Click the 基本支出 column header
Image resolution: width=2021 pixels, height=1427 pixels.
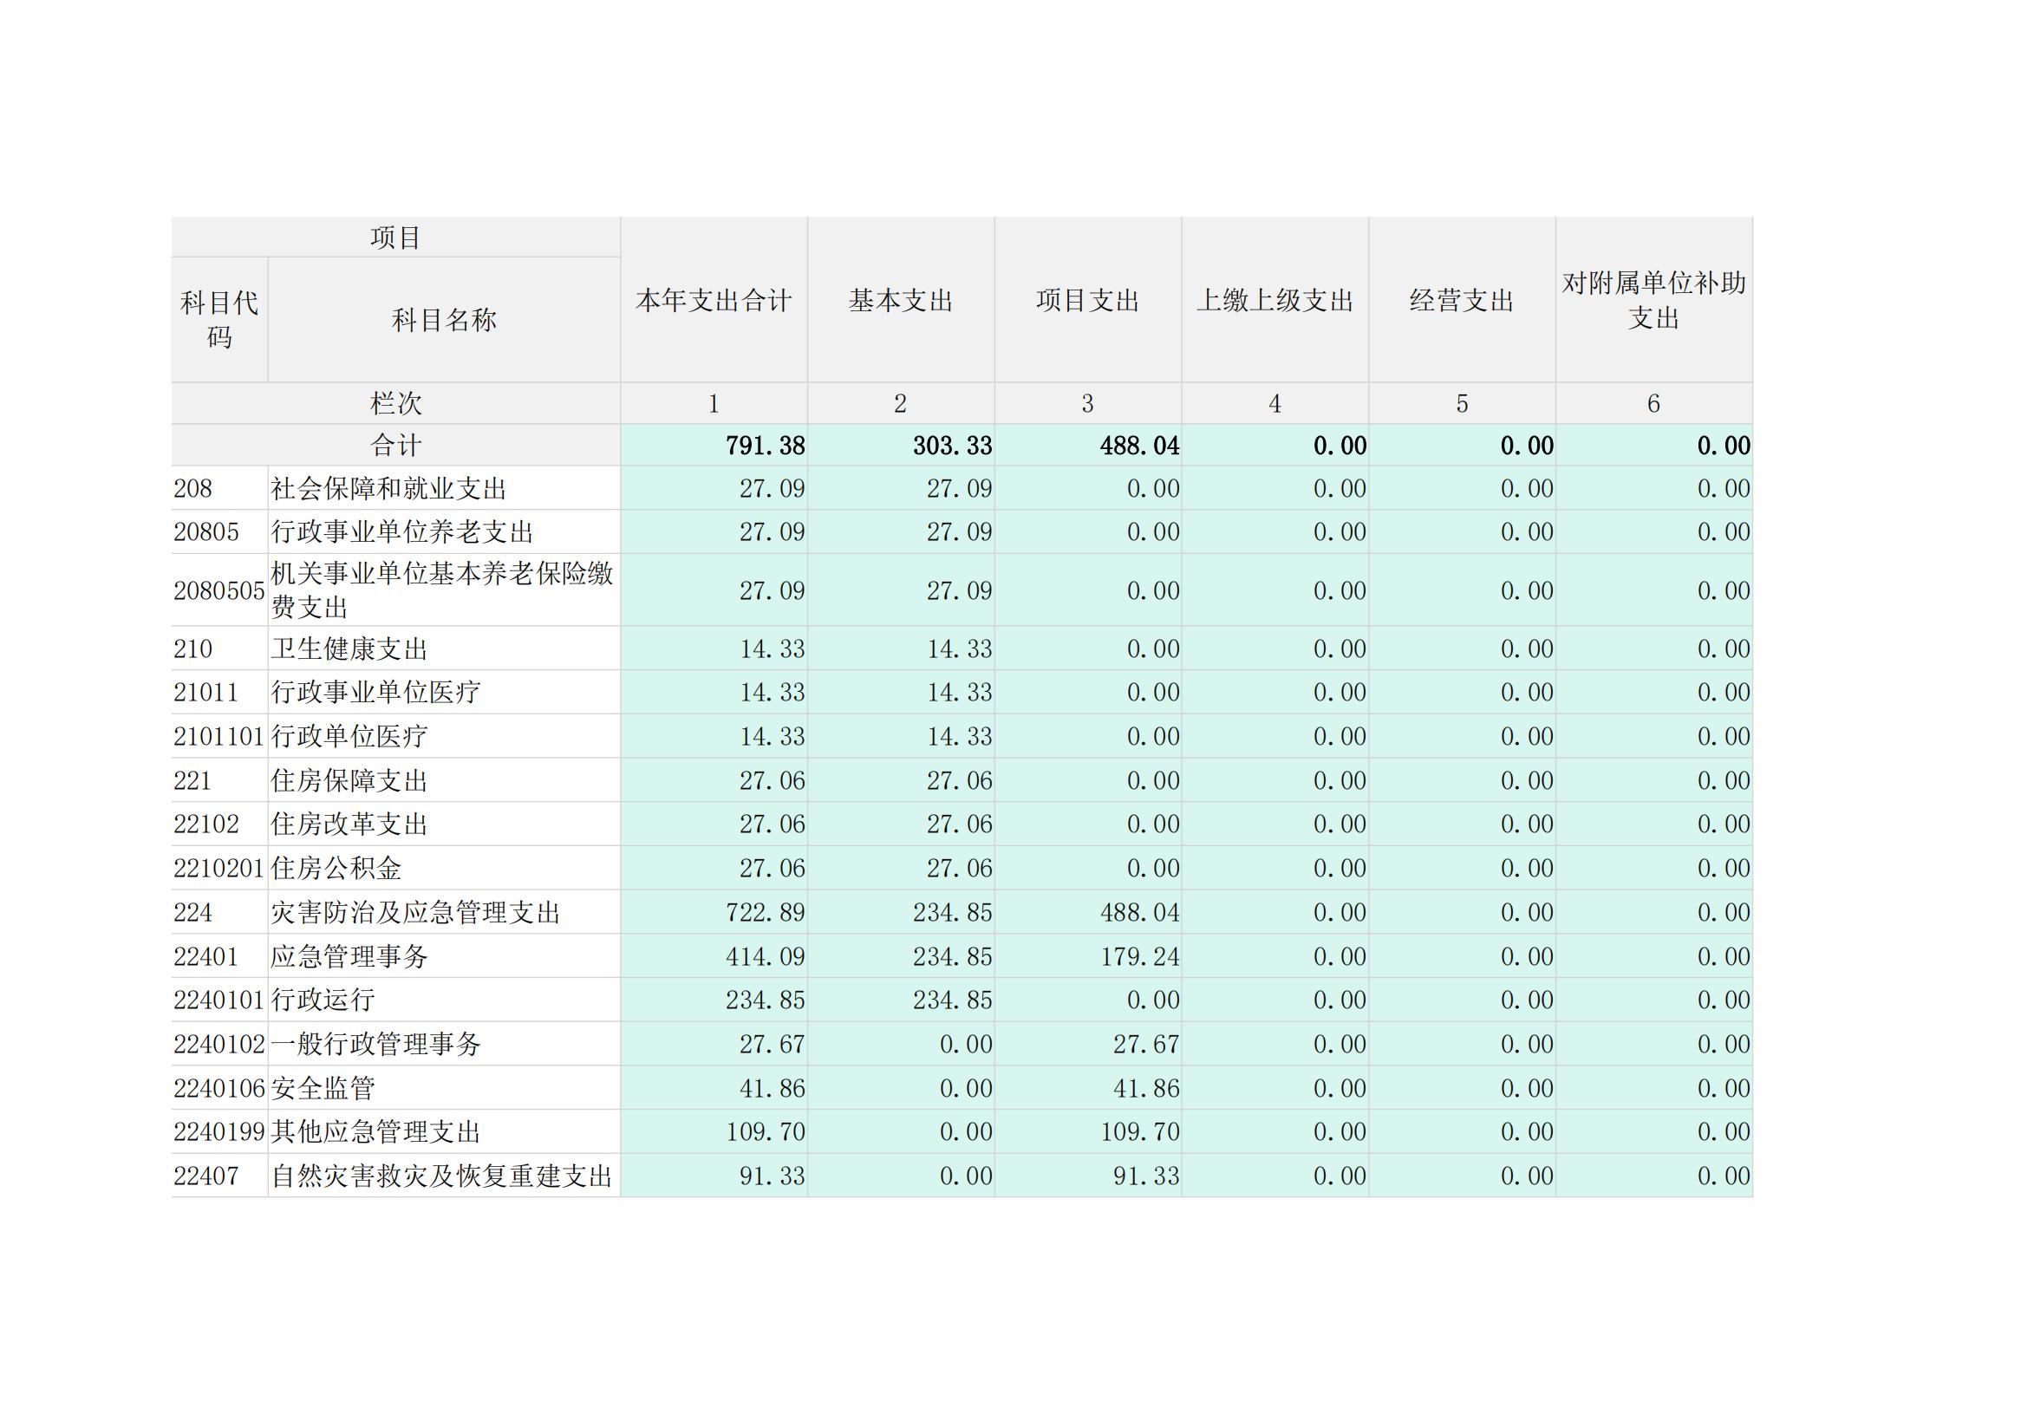point(901,299)
